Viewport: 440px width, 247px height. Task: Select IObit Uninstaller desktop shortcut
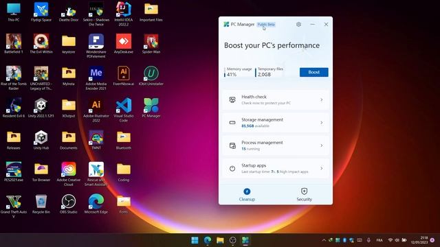pyautogui.click(x=151, y=76)
